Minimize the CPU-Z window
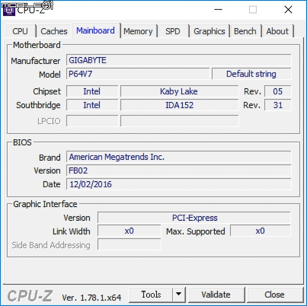Image resolution: width=307 pixels, height=306 pixels. click(218, 9)
